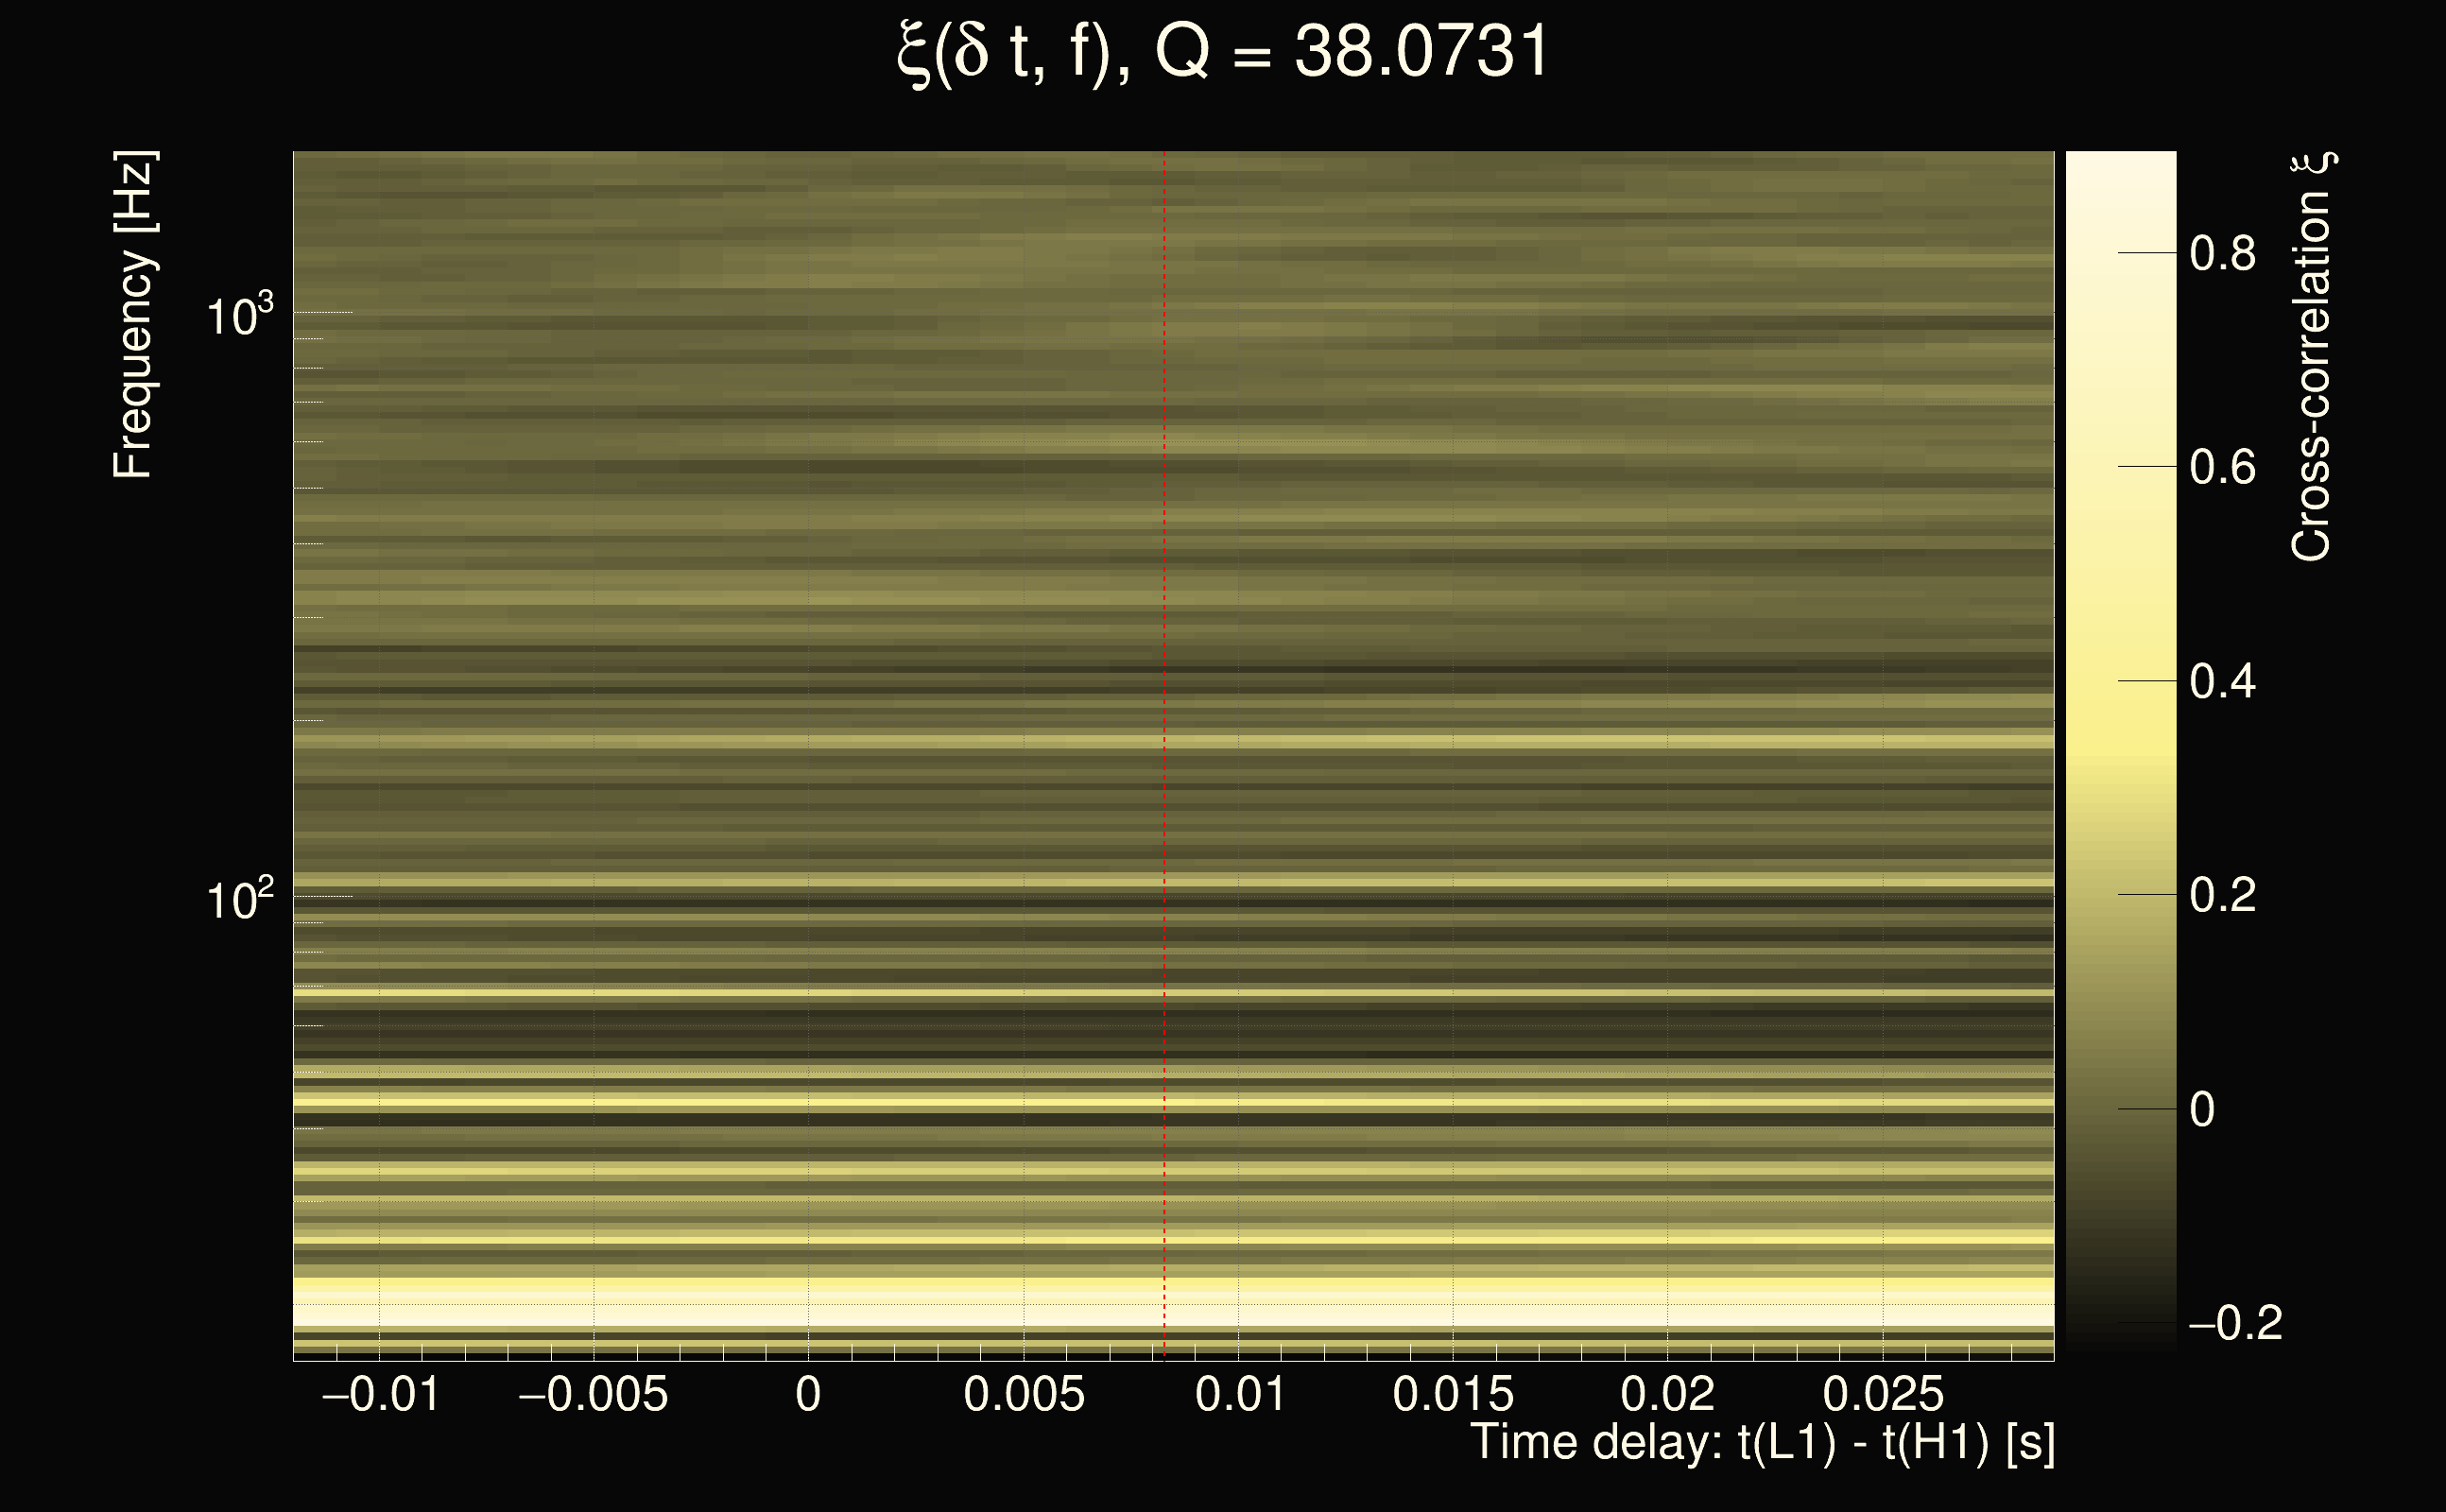Click the Time delay t(L1) - t(H1) axis label

(1762, 1442)
